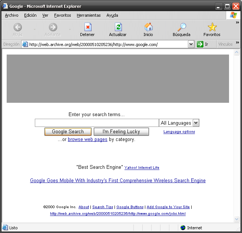The height and width of the screenshot is (233, 242).
Task: Click the I'm Feeling Lucky button
Action: (121, 132)
